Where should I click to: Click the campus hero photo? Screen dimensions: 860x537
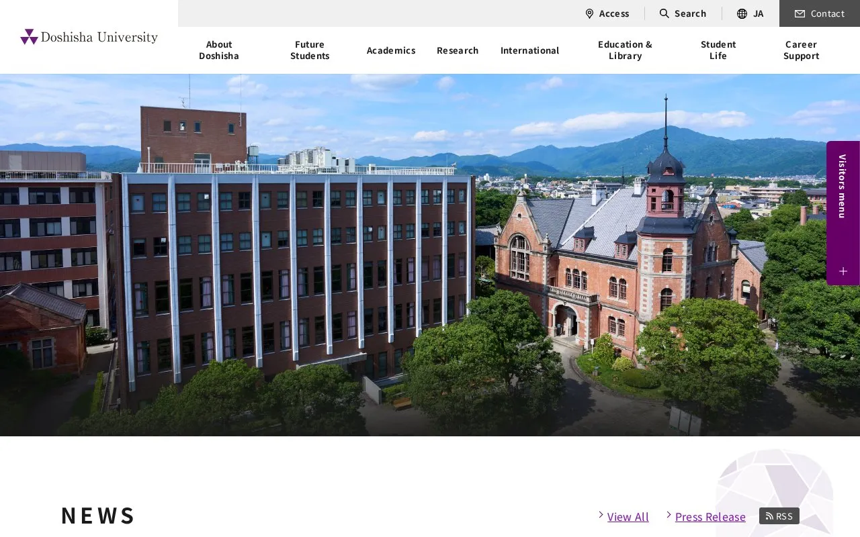tap(430, 255)
